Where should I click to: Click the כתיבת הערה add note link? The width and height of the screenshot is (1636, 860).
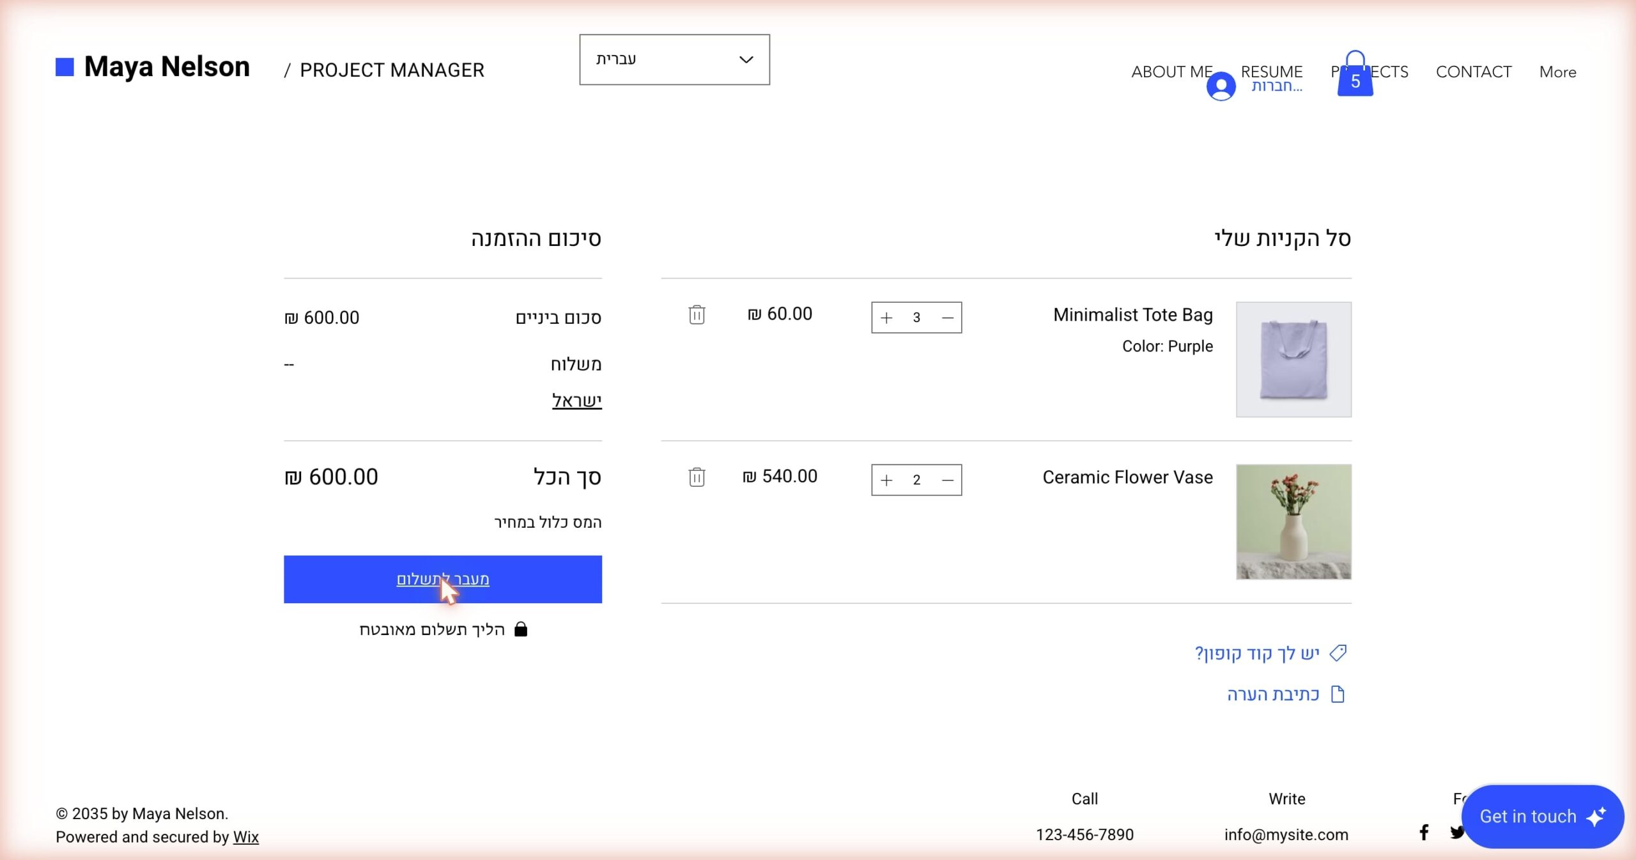tap(1273, 694)
